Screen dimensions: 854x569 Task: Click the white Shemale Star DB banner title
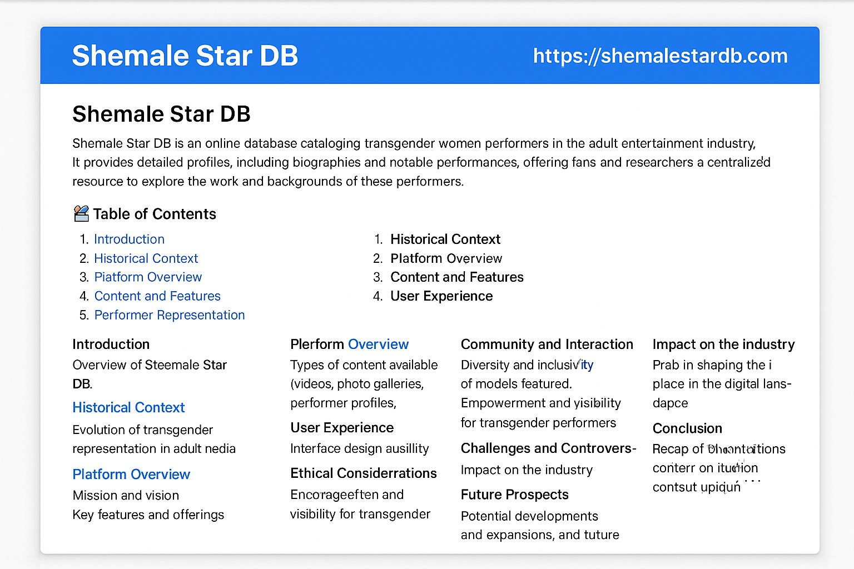click(185, 56)
